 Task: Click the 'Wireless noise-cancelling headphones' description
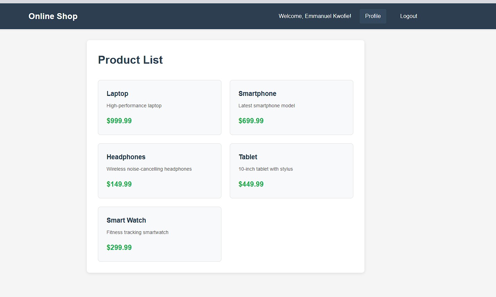pyautogui.click(x=149, y=169)
